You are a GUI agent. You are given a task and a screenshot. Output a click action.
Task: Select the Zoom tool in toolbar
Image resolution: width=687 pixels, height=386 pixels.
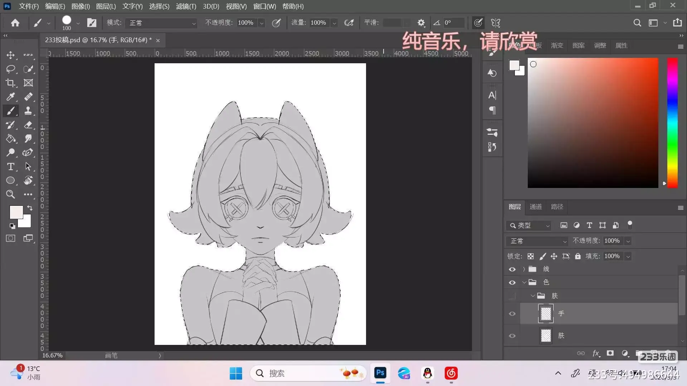10,194
